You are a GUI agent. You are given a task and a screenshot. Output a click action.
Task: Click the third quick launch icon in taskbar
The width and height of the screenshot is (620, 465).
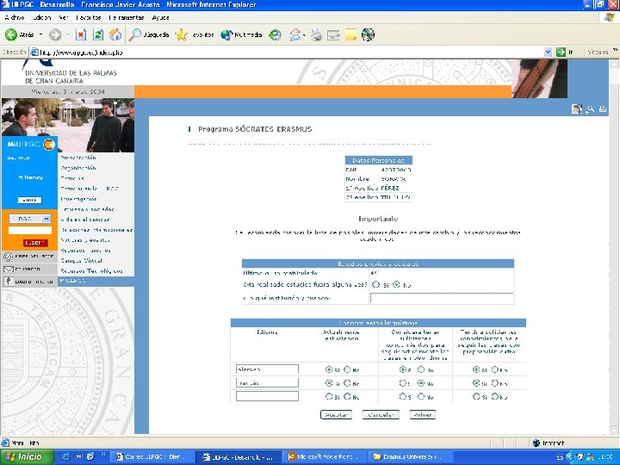pos(90,456)
